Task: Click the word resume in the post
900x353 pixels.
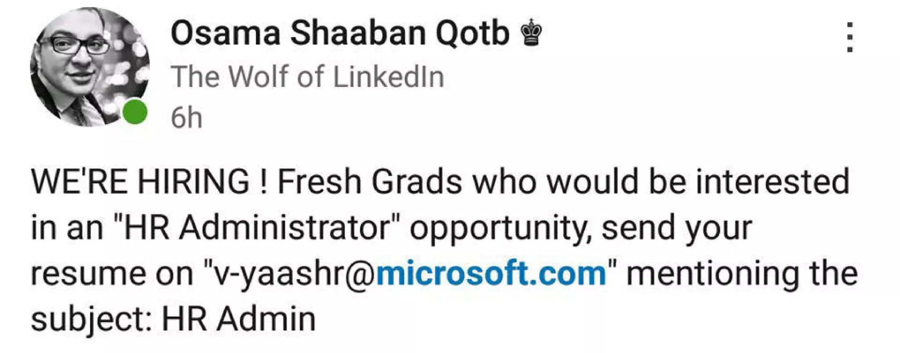Action: pos(87,274)
